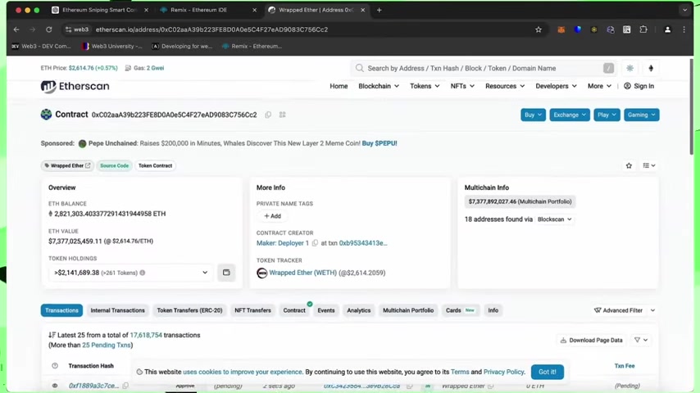
Task: Open the Advanced Filter button
Action: pos(618,310)
